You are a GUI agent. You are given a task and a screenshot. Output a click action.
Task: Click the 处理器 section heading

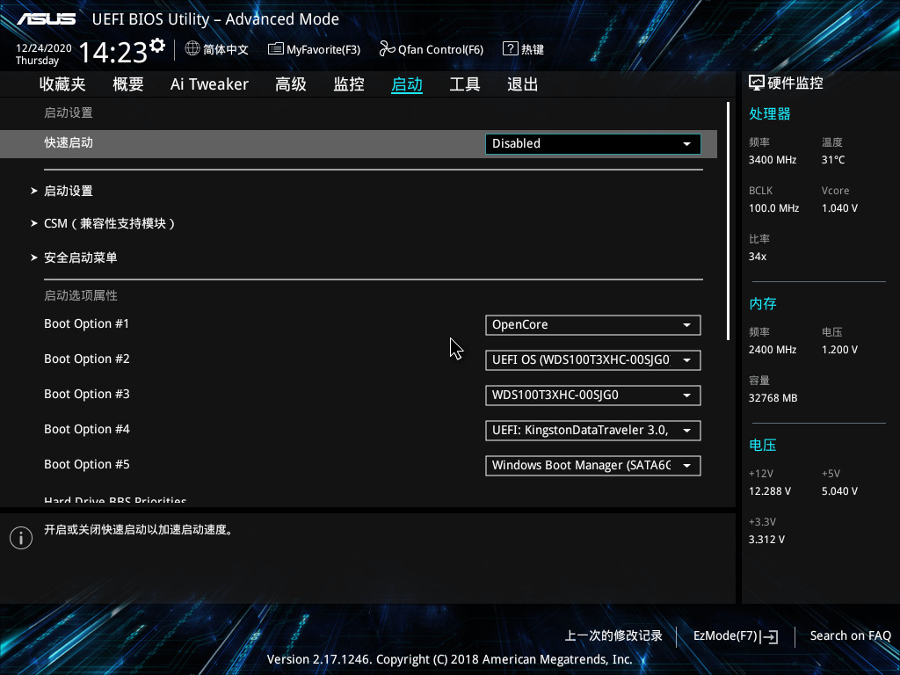pos(770,113)
